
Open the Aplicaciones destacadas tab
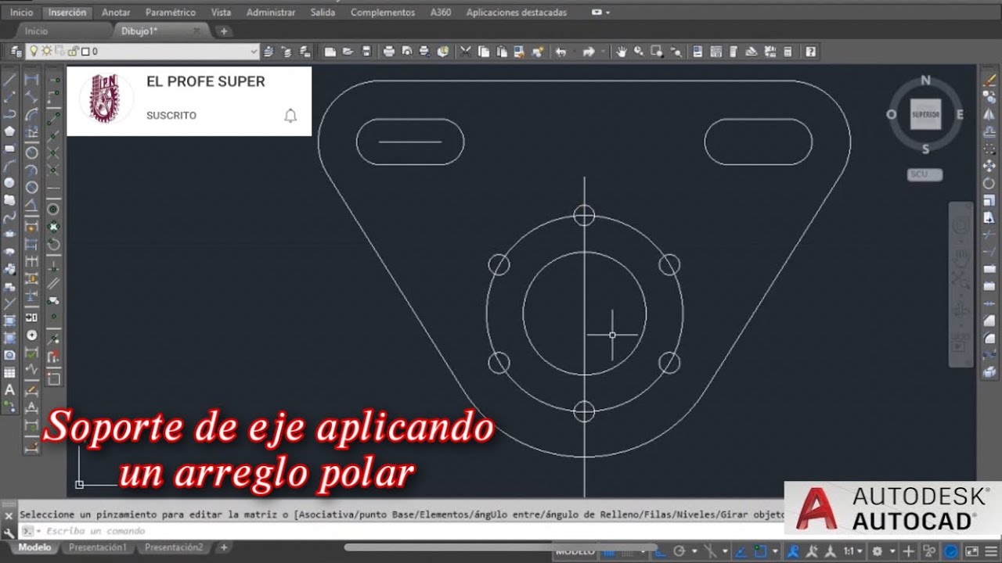pos(517,13)
